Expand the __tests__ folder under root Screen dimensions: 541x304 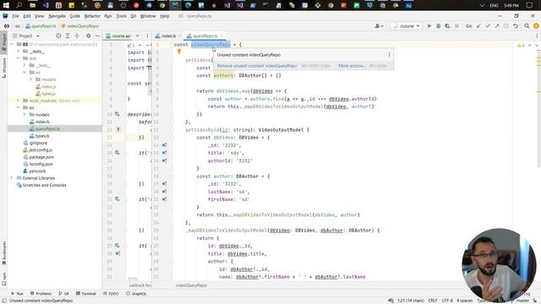[x=19, y=52]
